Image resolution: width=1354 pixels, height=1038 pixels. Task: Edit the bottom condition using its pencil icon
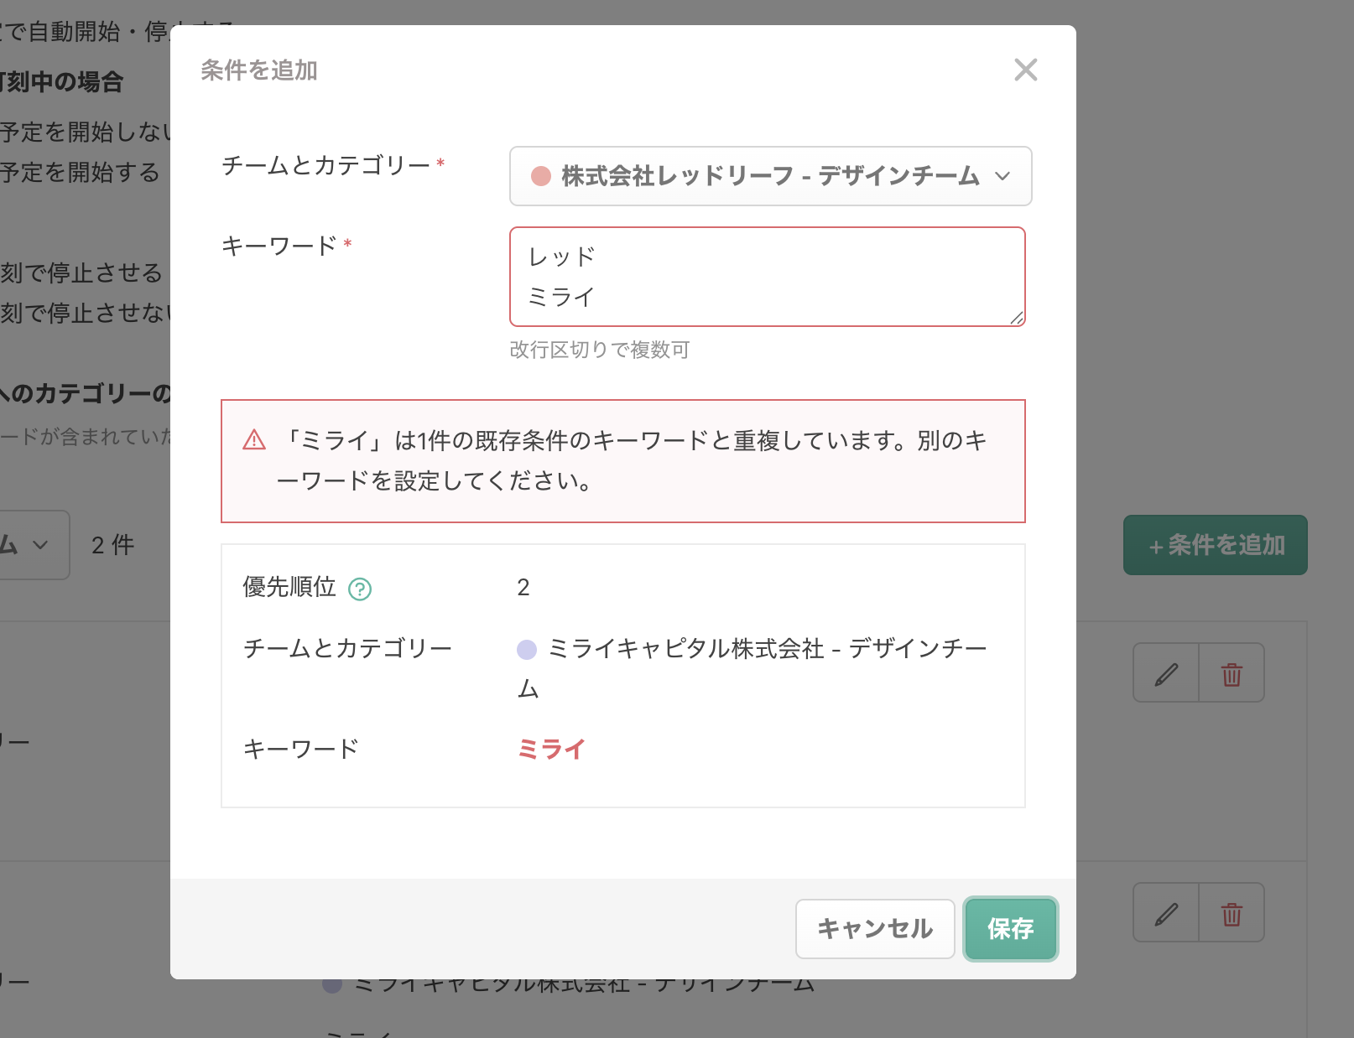[x=1165, y=912]
